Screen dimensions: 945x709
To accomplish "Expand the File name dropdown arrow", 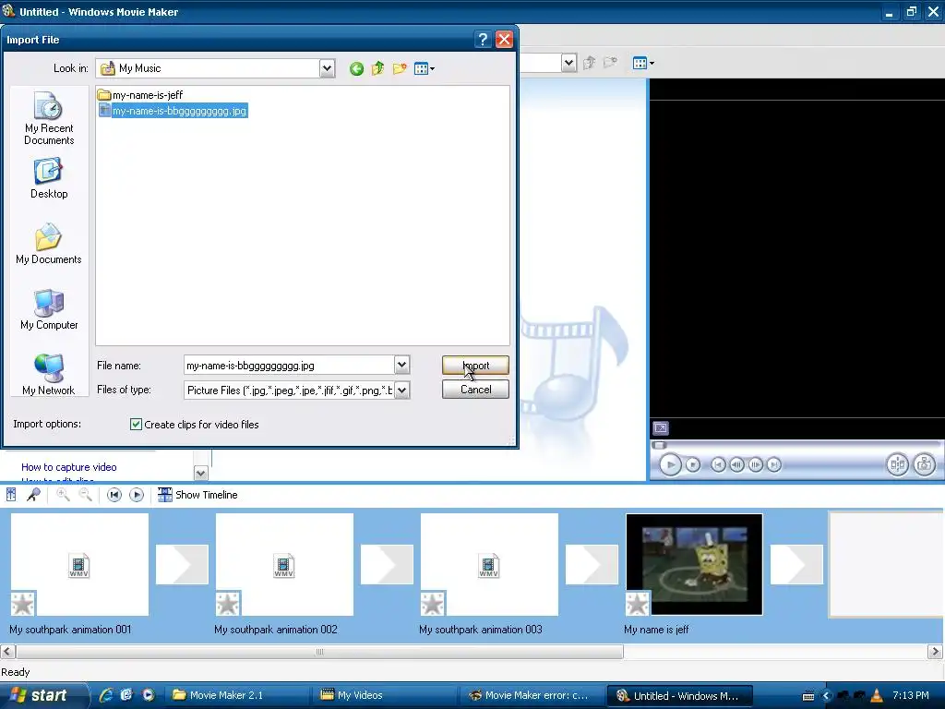I will [402, 365].
